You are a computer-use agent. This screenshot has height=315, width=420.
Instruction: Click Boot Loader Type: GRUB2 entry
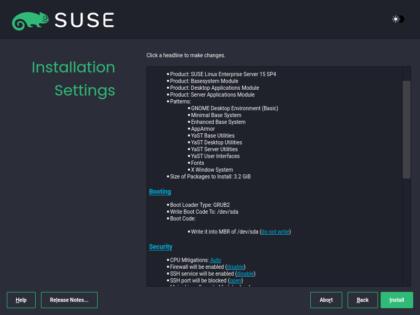tap(199, 205)
